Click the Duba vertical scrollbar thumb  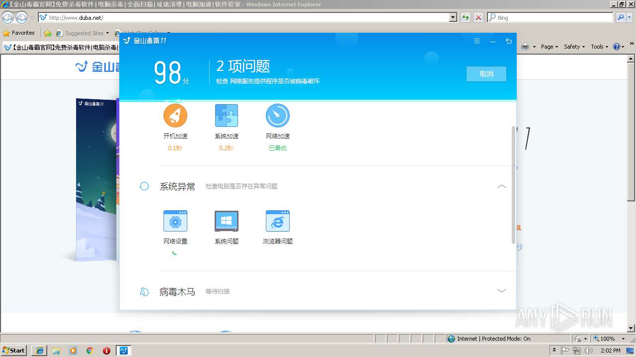[x=513, y=185]
